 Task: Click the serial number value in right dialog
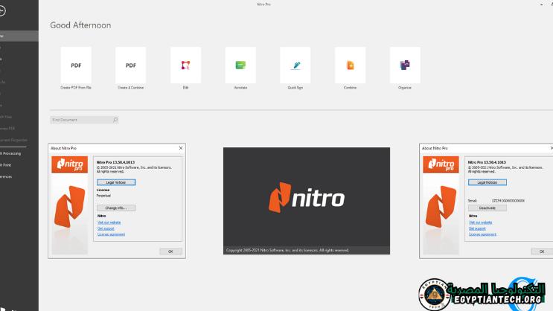[x=508, y=201]
